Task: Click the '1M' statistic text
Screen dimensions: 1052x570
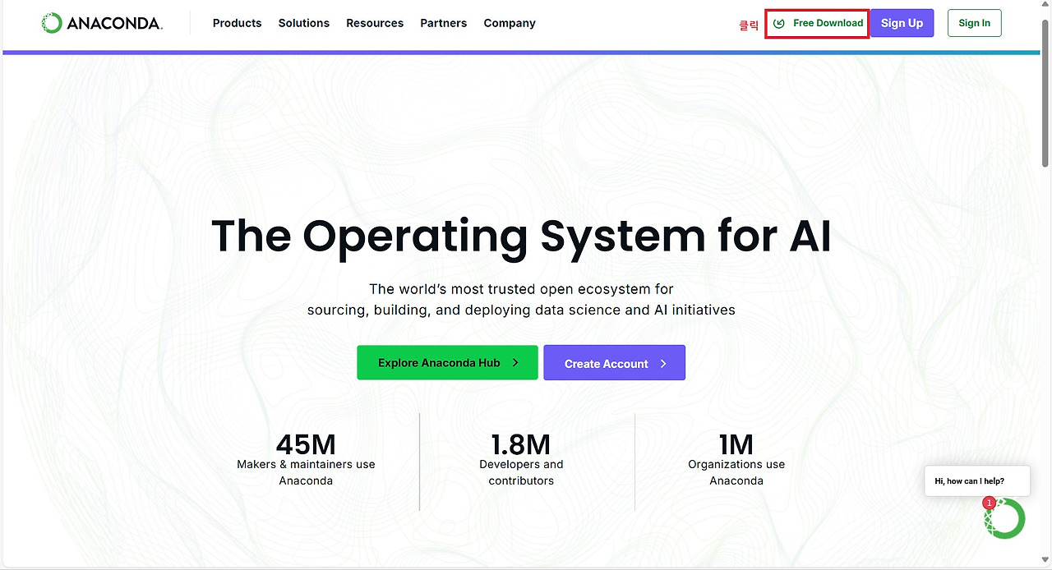Action: (736, 444)
